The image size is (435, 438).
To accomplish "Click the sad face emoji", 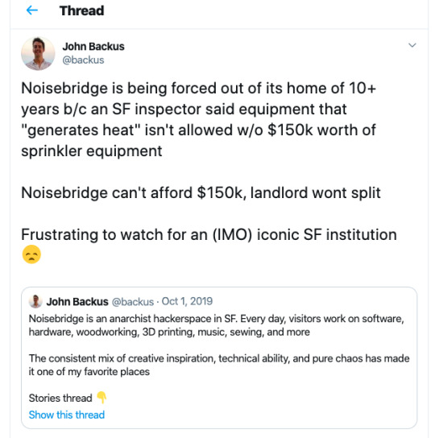I will (x=31, y=254).
